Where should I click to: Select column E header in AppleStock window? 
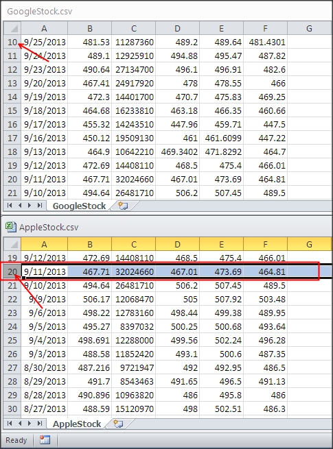coord(221,244)
